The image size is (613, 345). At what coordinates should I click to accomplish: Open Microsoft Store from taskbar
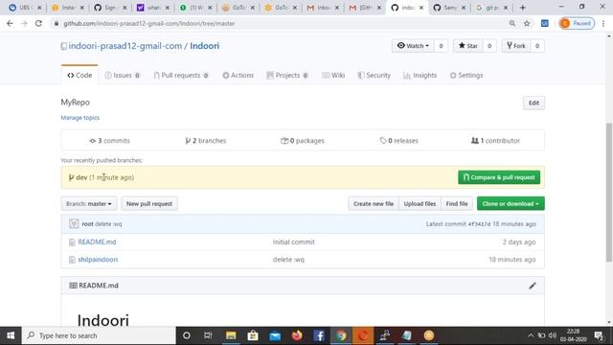(x=253, y=335)
